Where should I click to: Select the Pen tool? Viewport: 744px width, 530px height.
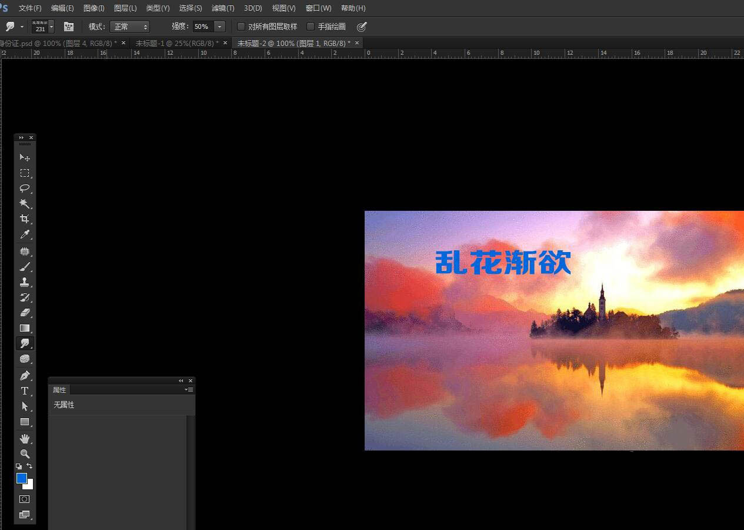[25, 374]
